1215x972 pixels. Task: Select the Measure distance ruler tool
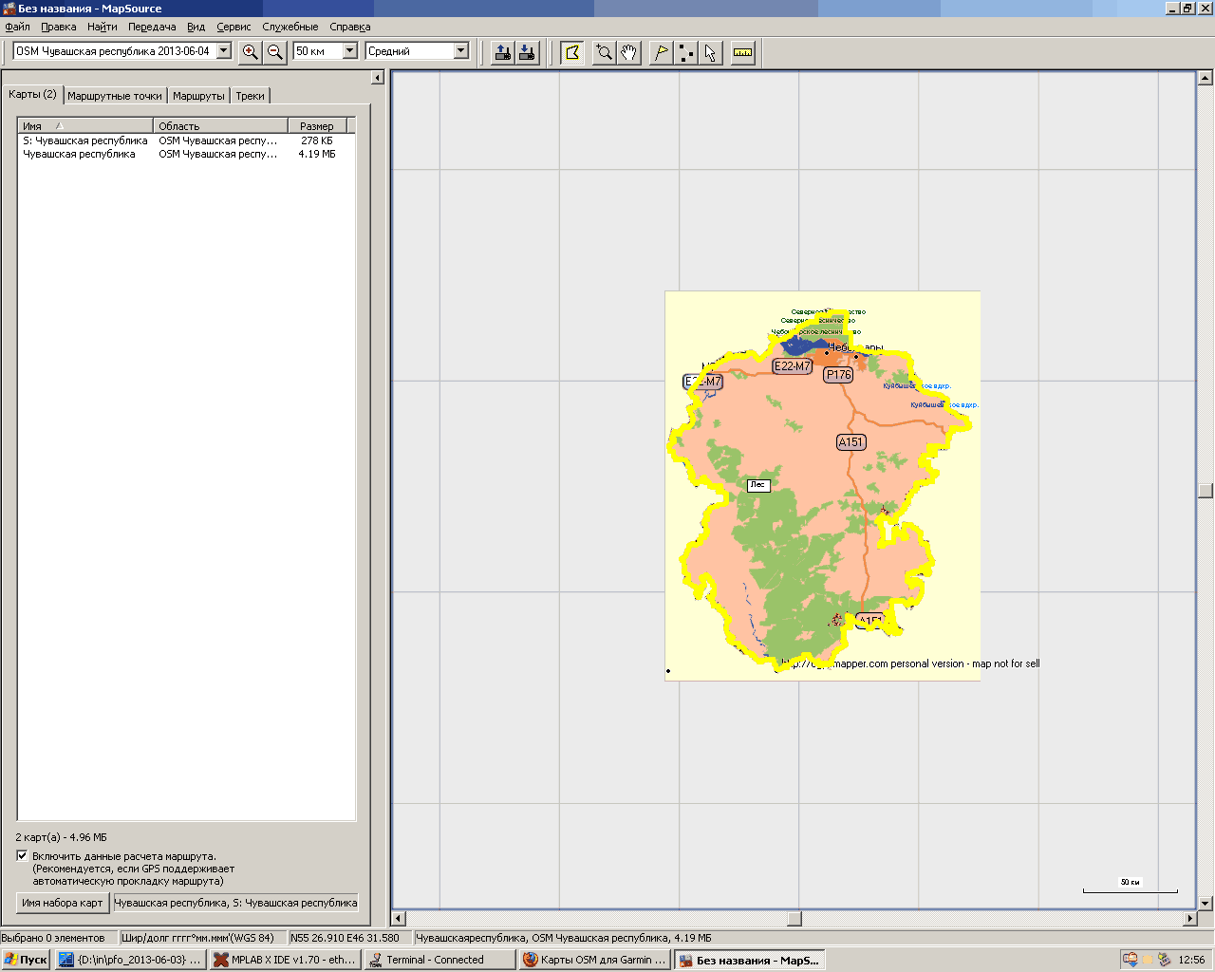(x=742, y=52)
